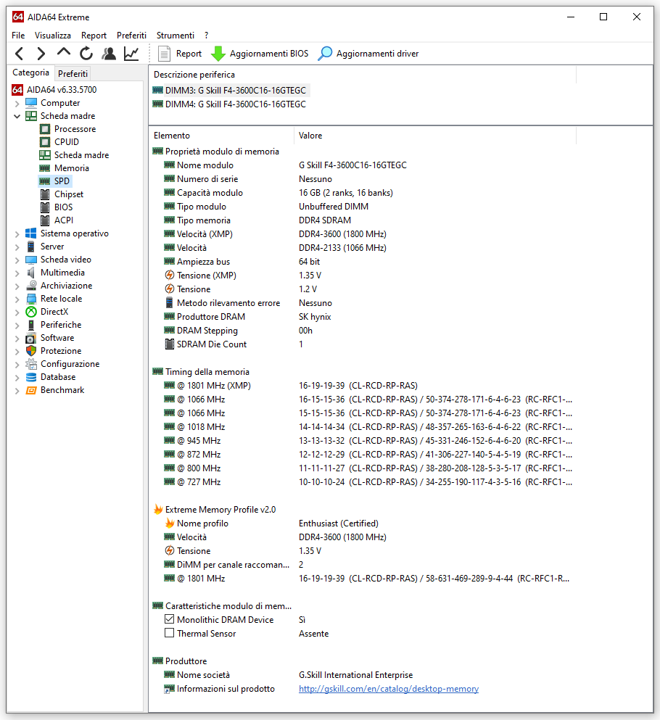Open the ? help menu
The width and height of the screenshot is (660, 720).
(x=207, y=36)
